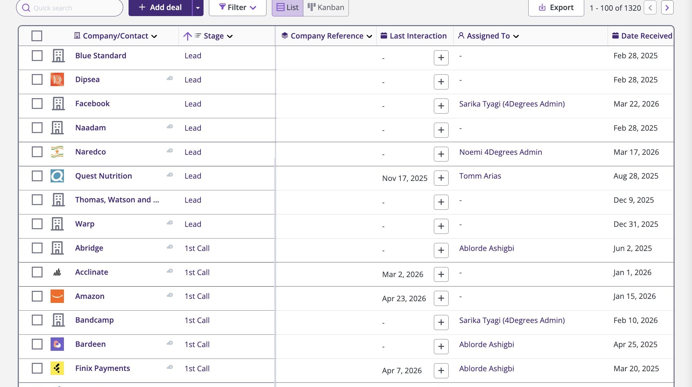
Task: Go to next page arrow
Action: point(667,8)
